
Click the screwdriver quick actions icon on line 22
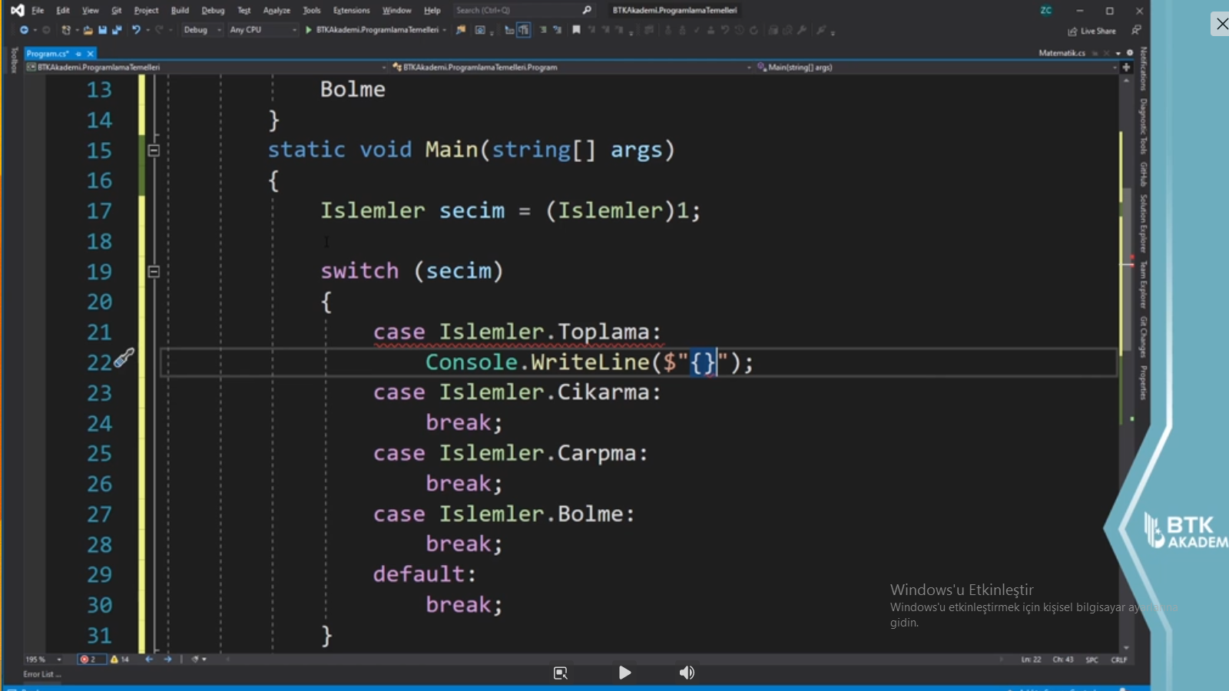click(124, 357)
